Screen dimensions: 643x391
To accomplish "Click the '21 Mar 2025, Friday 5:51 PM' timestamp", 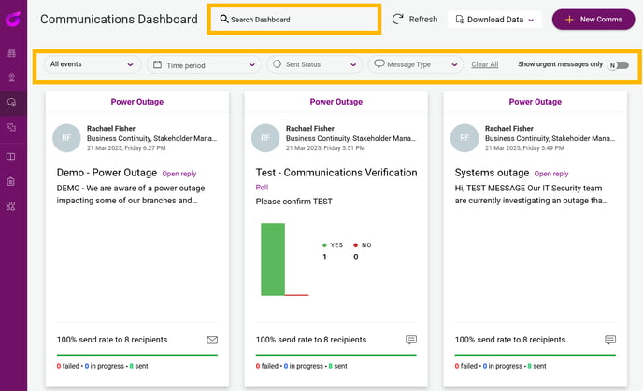I will (x=325, y=148).
